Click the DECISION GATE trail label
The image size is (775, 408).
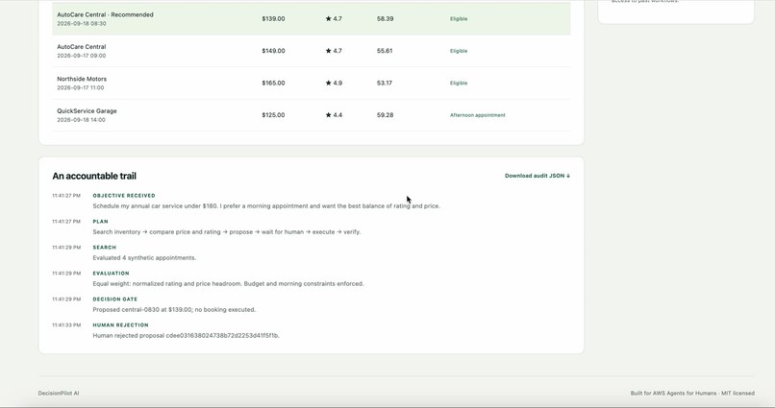[x=115, y=299]
